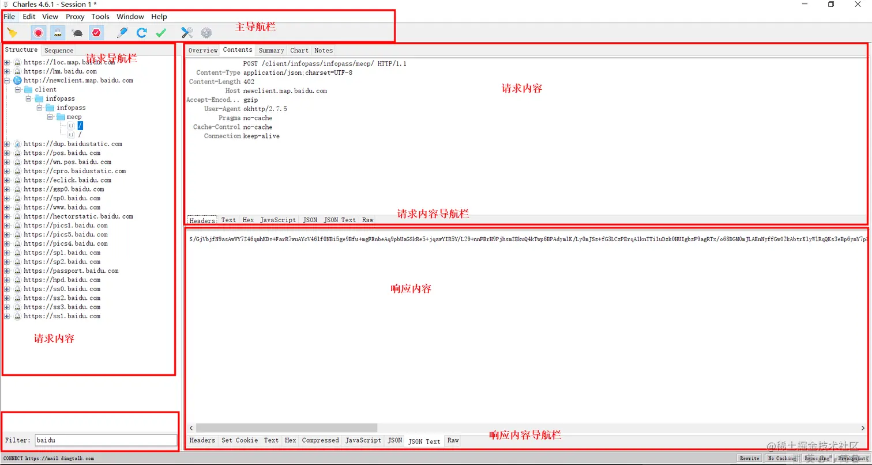
Task: Open the Edit menu
Action: (x=29, y=17)
